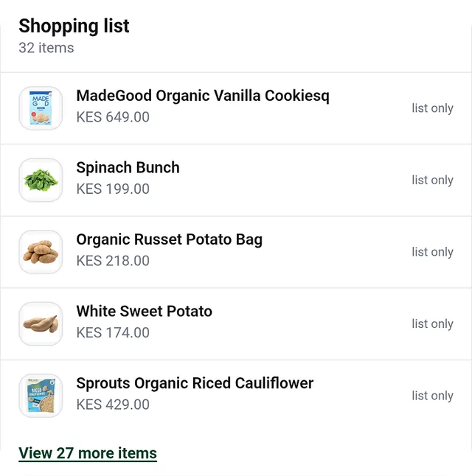The image size is (472, 476).
Task: Open the White Sweet Potato image
Action: [x=41, y=324]
